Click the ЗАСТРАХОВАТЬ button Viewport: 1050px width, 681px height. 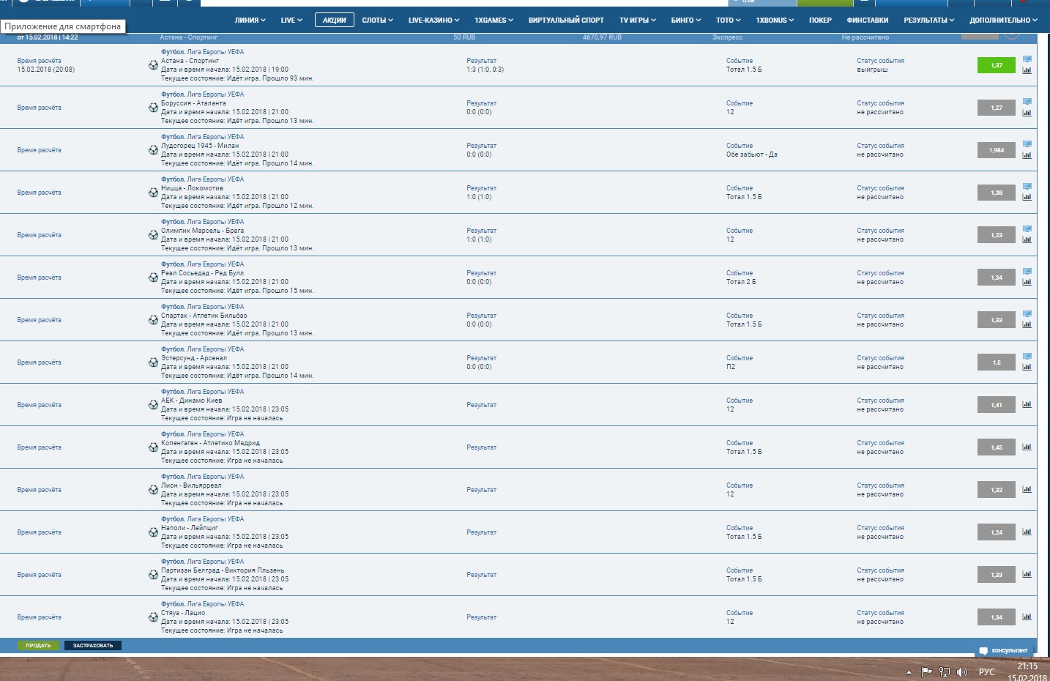(92, 645)
